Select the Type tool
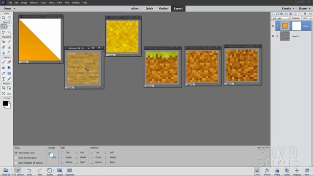 (3, 79)
